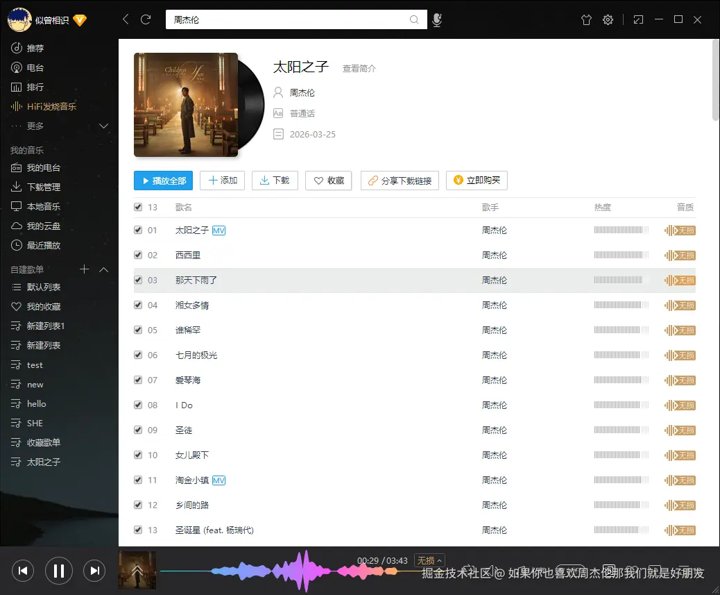Click the refresh page icon

[145, 19]
